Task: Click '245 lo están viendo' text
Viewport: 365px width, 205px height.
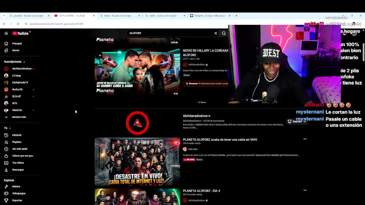Action: [192, 143]
